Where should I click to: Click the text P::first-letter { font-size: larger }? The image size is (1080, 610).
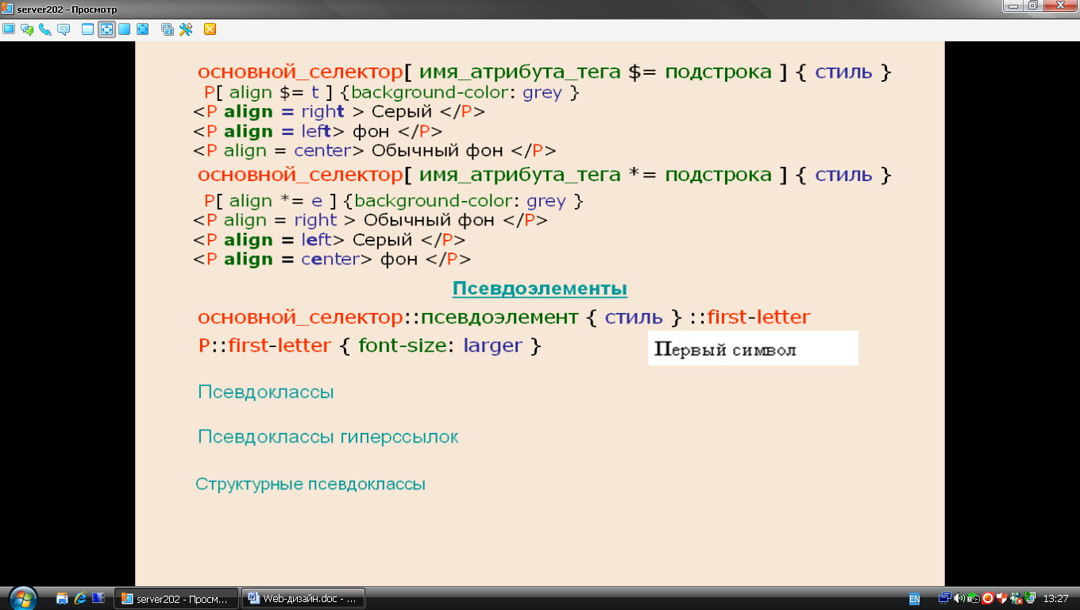pos(370,346)
